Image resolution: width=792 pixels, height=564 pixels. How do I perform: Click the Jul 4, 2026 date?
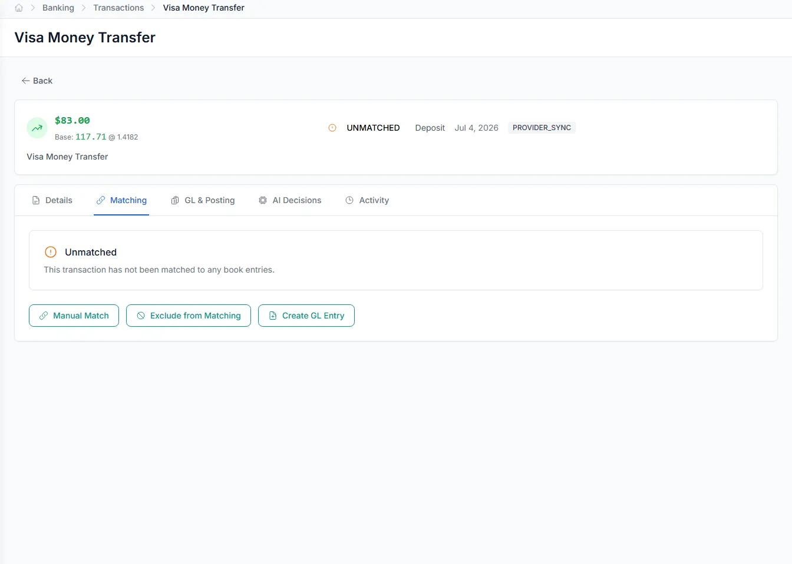pos(476,128)
